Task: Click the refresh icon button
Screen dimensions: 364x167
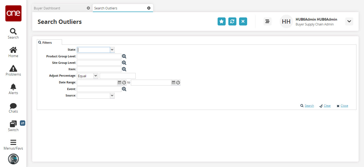Action: 232,21
